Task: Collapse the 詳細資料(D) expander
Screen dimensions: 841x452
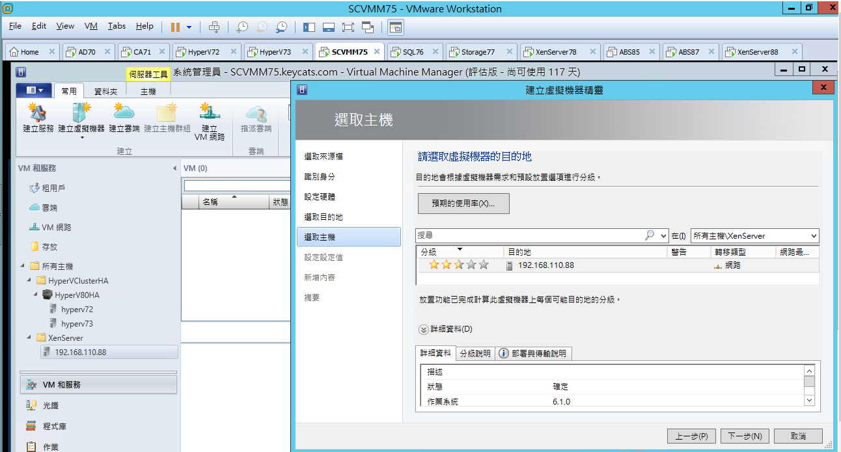Action: click(423, 329)
